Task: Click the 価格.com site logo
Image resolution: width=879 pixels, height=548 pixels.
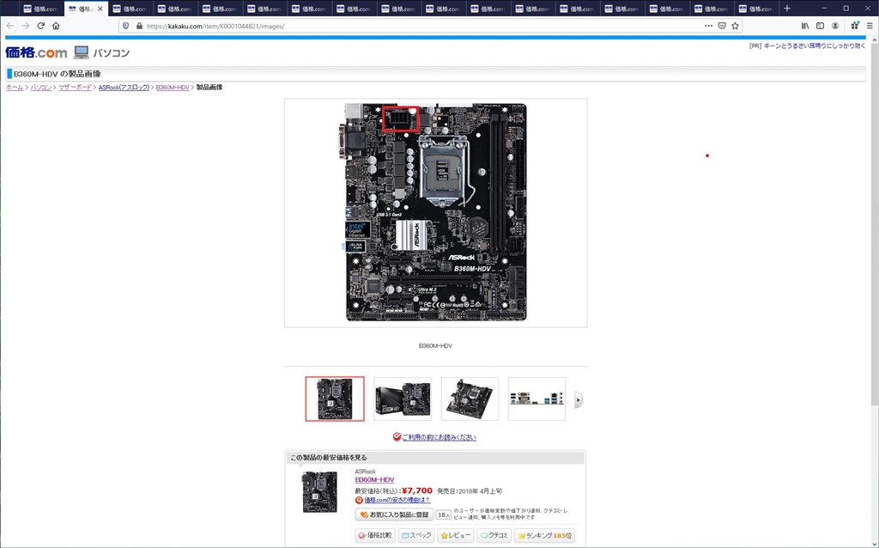Action: [x=36, y=52]
